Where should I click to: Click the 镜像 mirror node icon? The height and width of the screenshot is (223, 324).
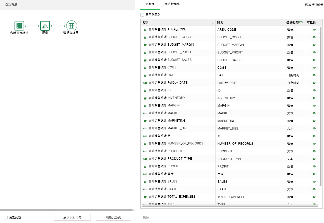[45, 26]
